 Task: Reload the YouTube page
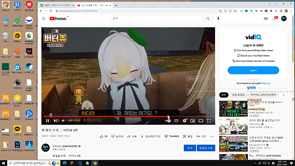click(x=51, y=11)
